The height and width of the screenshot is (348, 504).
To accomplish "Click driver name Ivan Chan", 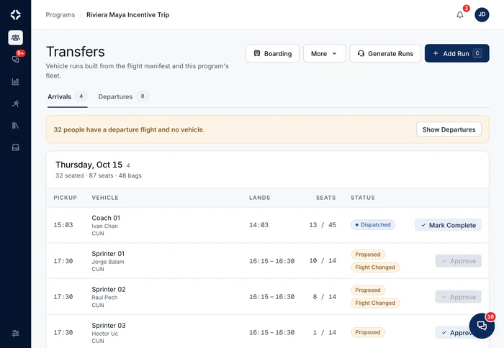I will coord(104,226).
